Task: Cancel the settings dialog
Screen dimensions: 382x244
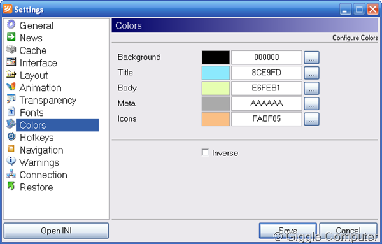Action: pyautogui.click(x=348, y=231)
